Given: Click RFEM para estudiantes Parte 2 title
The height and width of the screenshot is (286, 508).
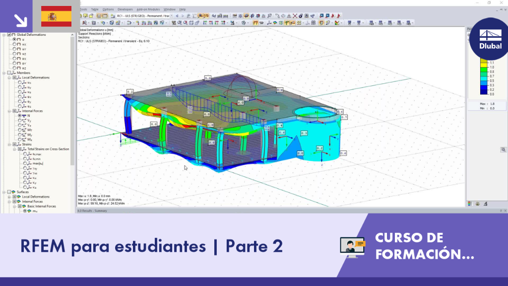Looking at the screenshot, I should pos(151,246).
